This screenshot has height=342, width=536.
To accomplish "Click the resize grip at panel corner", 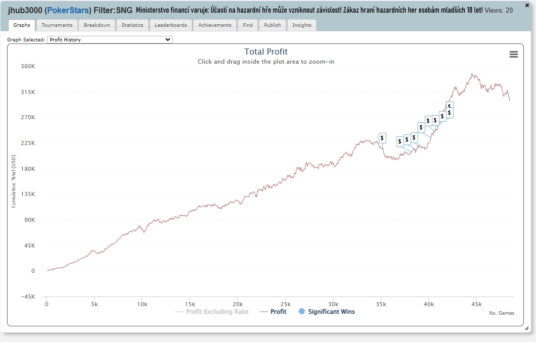I will click(x=526, y=328).
